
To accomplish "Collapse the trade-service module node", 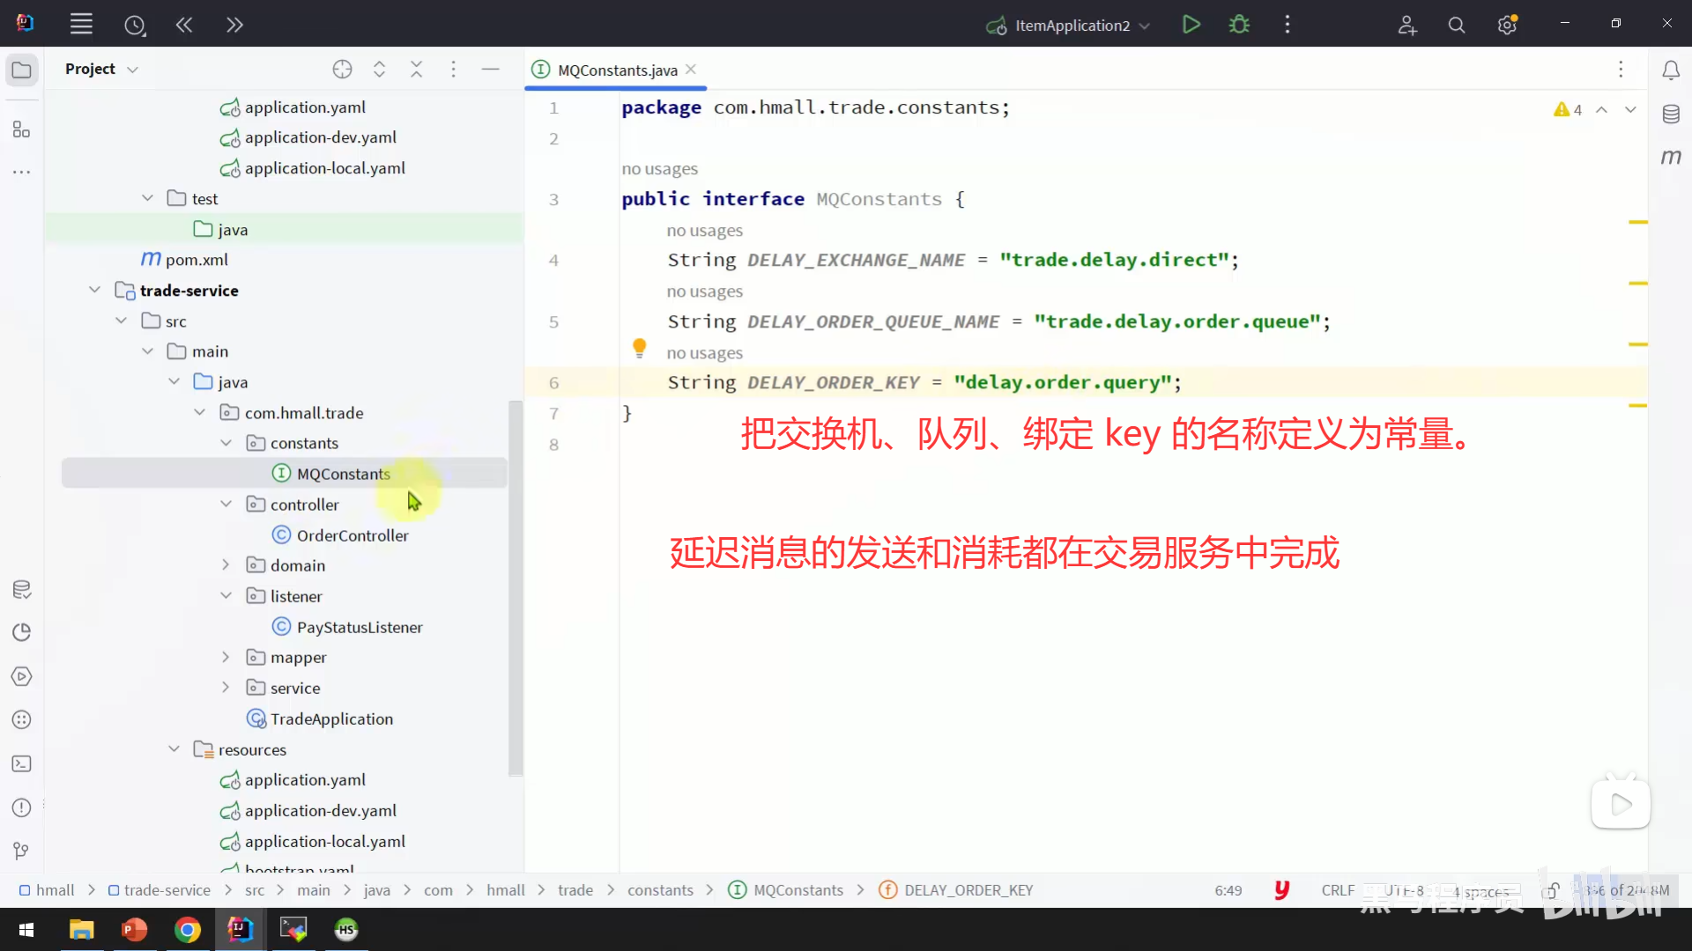I will [94, 290].
